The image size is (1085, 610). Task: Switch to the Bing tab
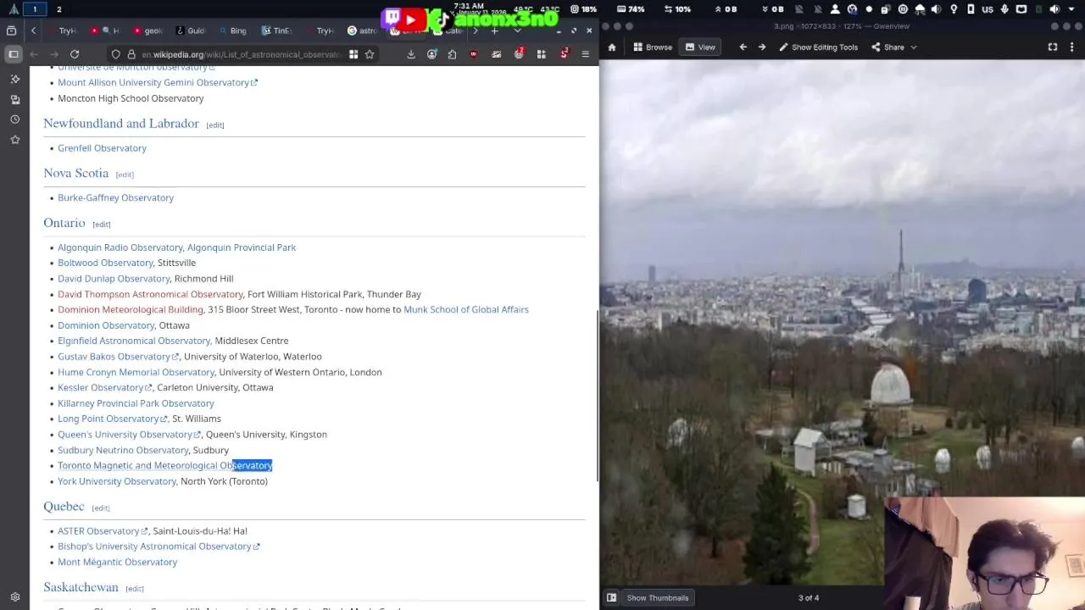[231, 30]
